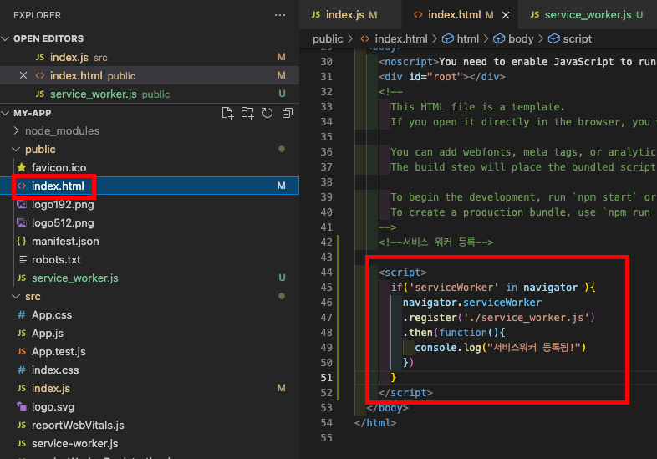Open index.css in the src folder
Image resolution: width=657 pixels, height=459 pixels.
(150, 370)
